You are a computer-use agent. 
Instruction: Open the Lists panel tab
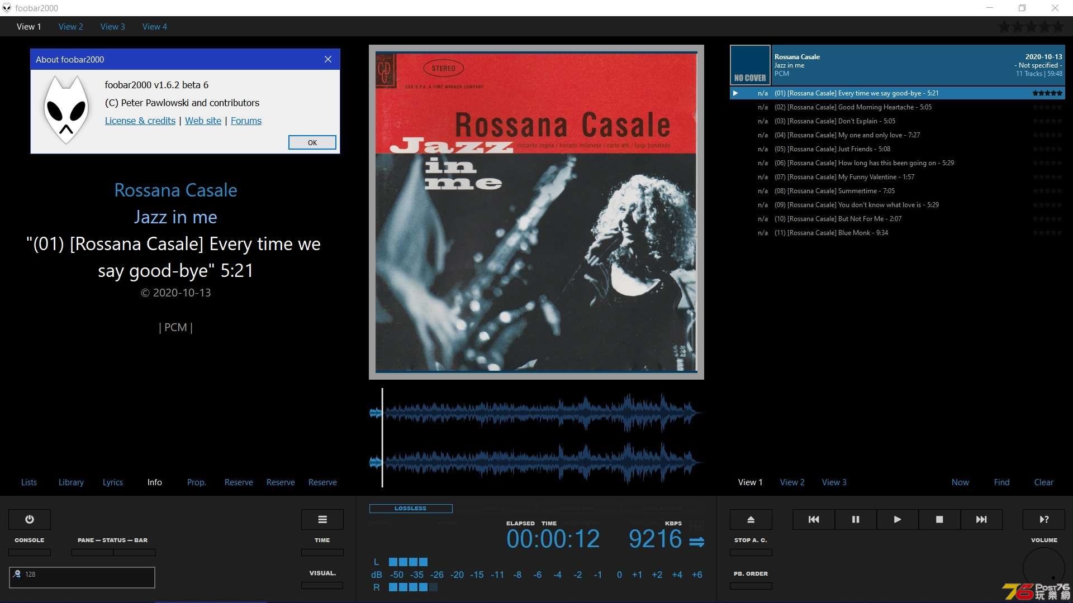click(x=29, y=482)
